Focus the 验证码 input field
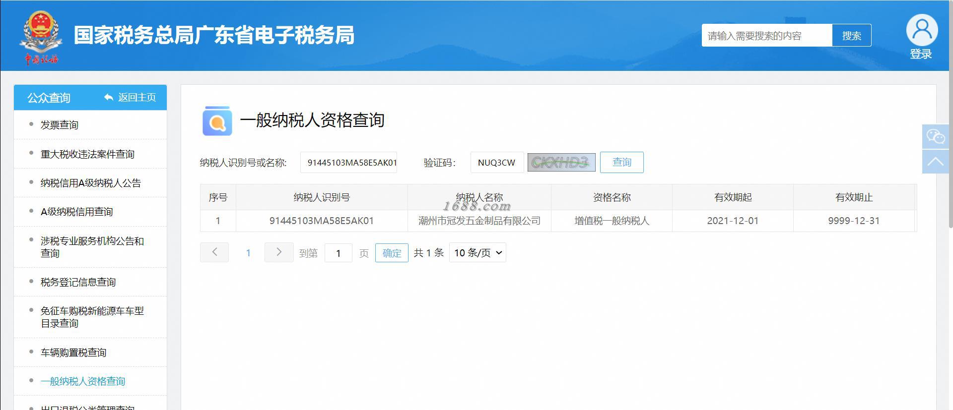 pos(497,163)
